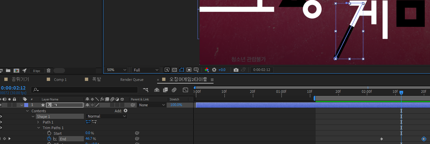Expand the Path 1 property
The image size is (430, 144).
coord(38,122)
